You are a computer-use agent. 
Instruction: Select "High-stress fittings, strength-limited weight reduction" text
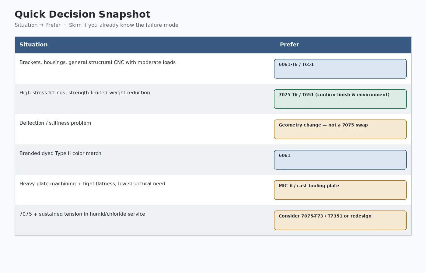pos(85,93)
